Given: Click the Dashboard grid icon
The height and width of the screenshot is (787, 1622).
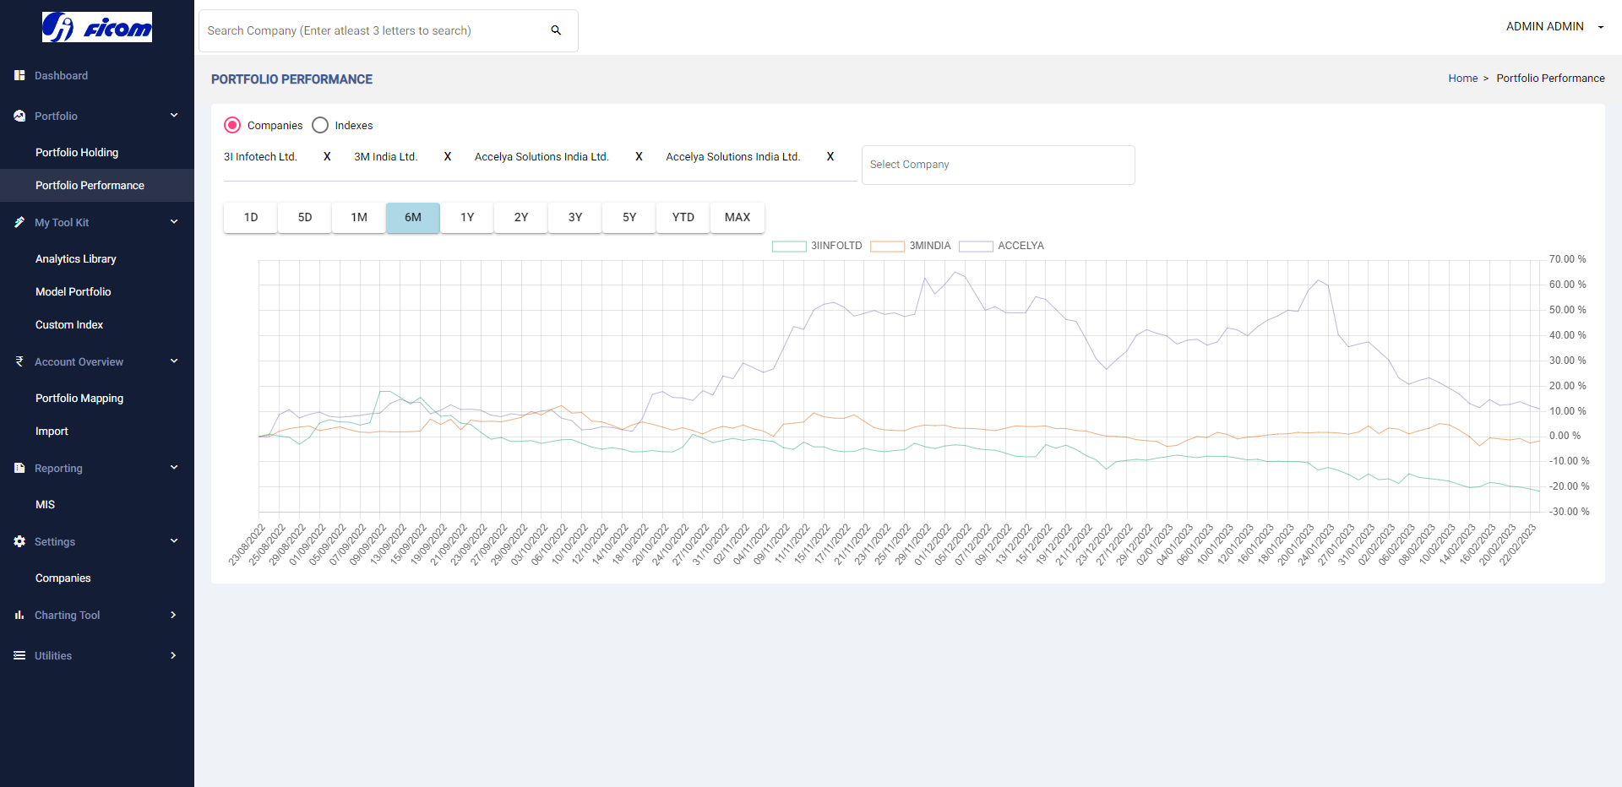Looking at the screenshot, I should coord(19,75).
